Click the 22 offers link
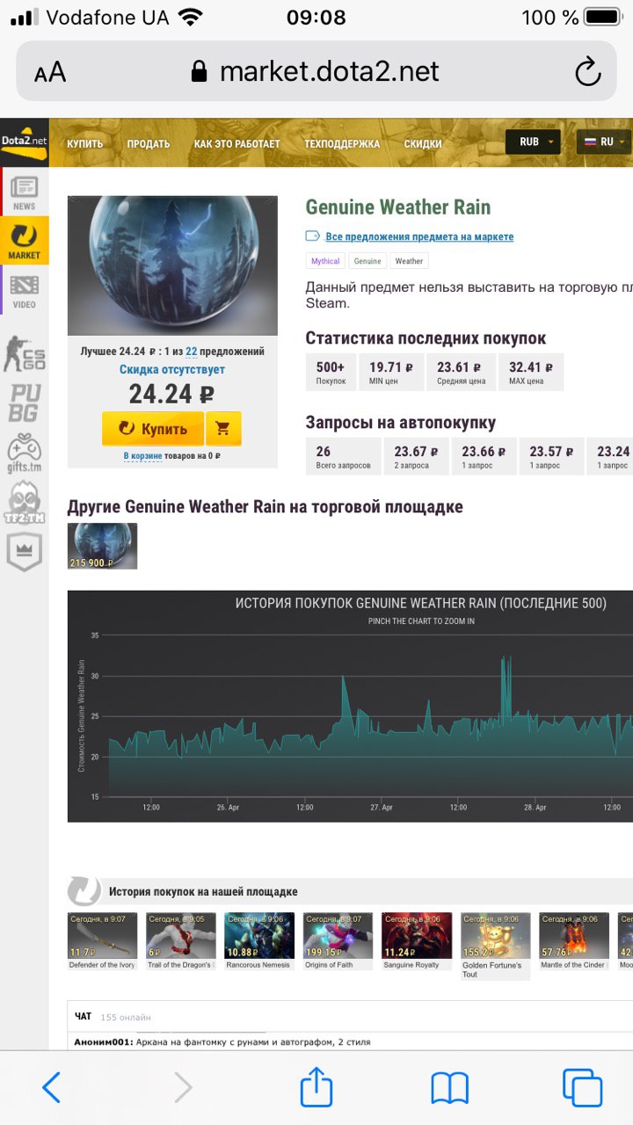The height and width of the screenshot is (1125, 633). pyautogui.click(x=192, y=351)
